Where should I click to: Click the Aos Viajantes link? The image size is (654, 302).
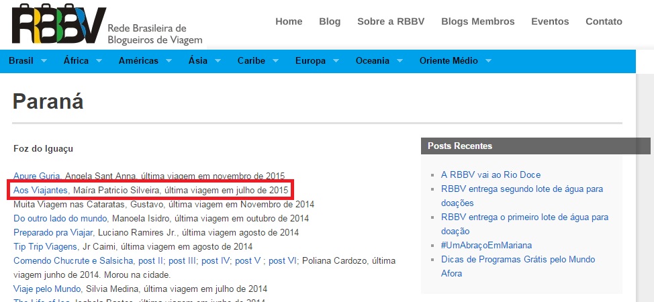tap(40, 191)
